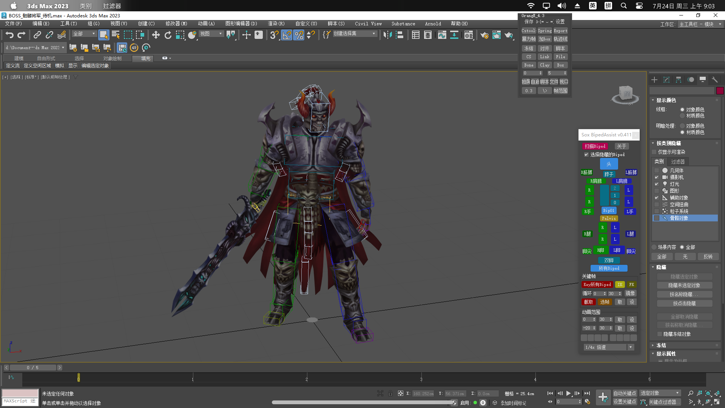This screenshot has width=725, height=408.
Task: Click the Key所有Biped button
Action: coord(597,284)
